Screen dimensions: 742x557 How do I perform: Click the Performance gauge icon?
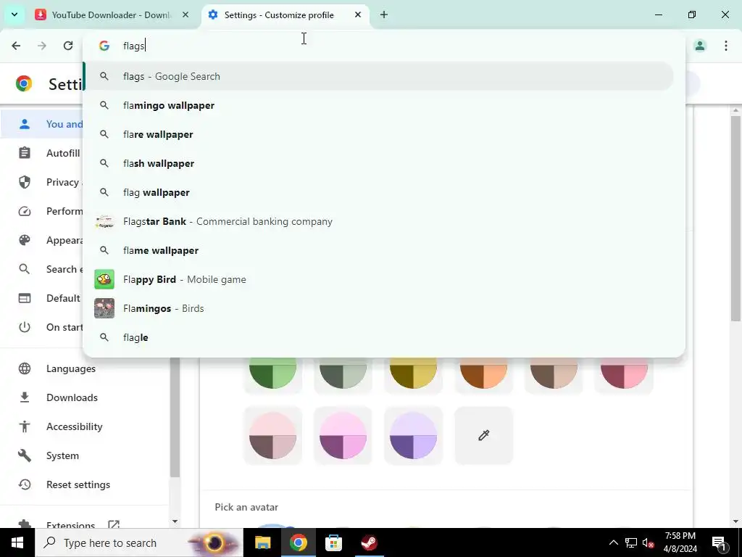point(25,211)
